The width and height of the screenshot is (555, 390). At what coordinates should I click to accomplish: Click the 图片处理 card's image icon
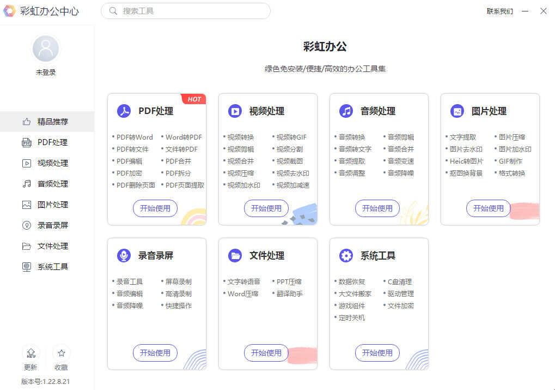point(457,111)
